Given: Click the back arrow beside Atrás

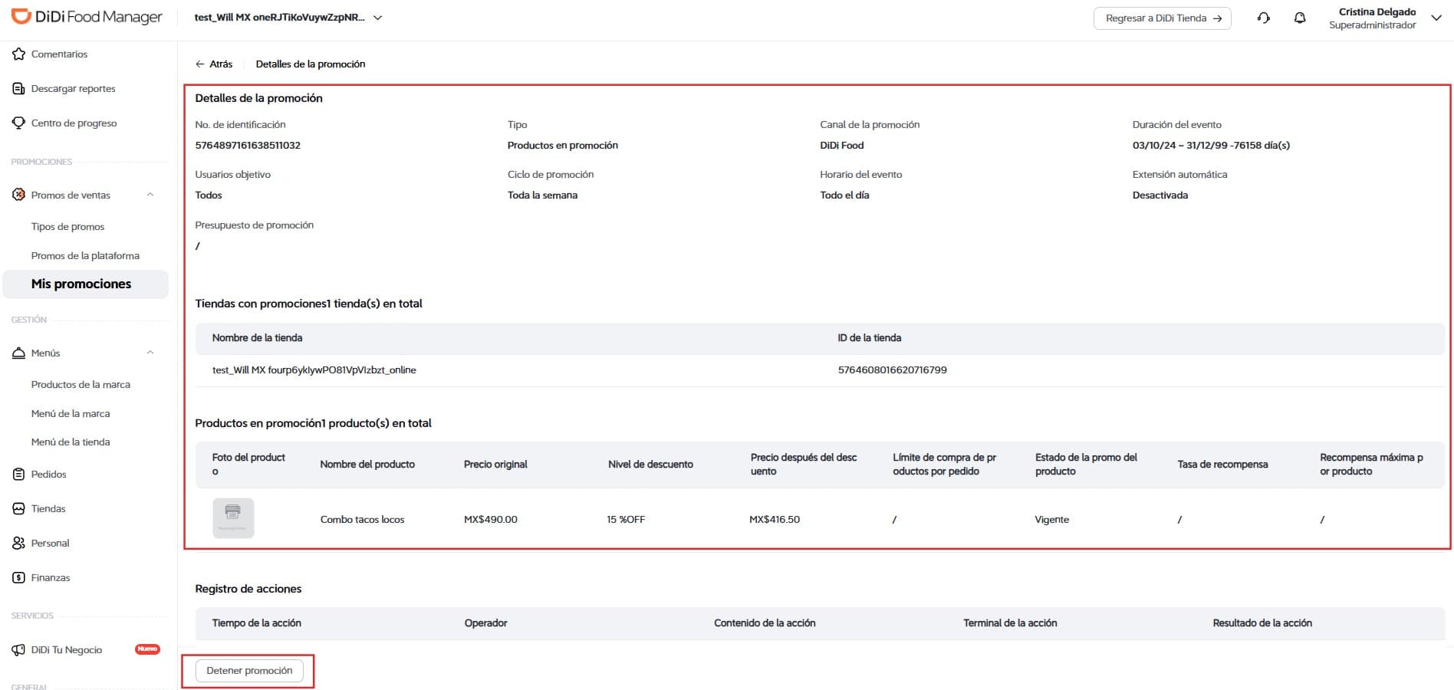Looking at the screenshot, I should (x=199, y=64).
